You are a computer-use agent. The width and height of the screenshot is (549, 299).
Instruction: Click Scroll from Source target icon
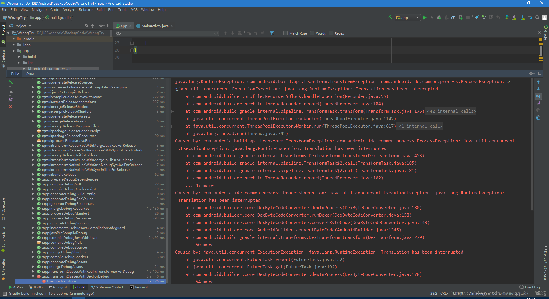click(86, 26)
